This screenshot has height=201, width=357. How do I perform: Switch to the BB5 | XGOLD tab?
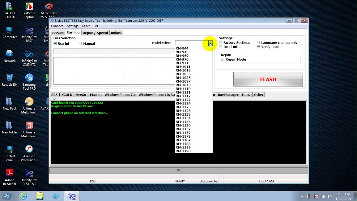pyautogui.click(x=62, y=95)
